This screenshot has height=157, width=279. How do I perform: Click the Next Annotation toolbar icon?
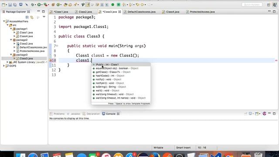click(124, 5)
